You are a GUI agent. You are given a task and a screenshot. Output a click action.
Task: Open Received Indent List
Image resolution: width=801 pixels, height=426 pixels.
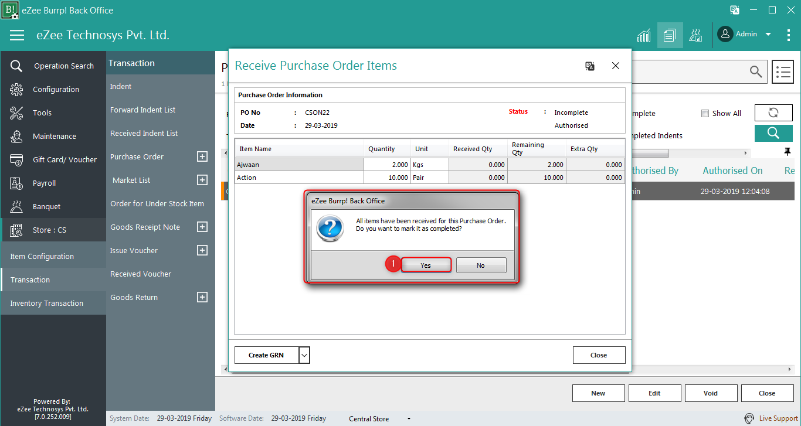(144, 133)
